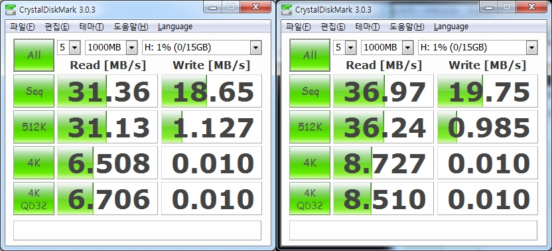Click Seq write result 18.65 in left window
The width and height of the screenshot is (552, 251).
click(212, 91)
